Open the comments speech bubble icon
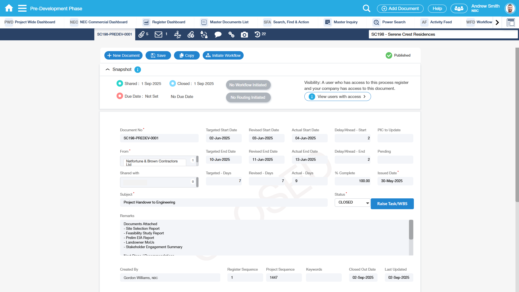This screenshot has width=519, height=292. 218,34
